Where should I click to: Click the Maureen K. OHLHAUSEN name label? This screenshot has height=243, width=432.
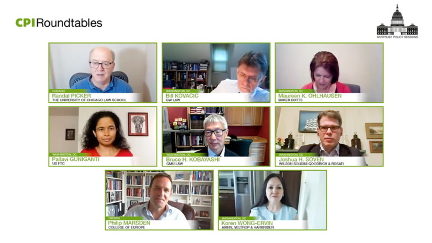[310, 96]
